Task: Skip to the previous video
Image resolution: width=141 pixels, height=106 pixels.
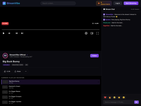Action: pos(16,33)
